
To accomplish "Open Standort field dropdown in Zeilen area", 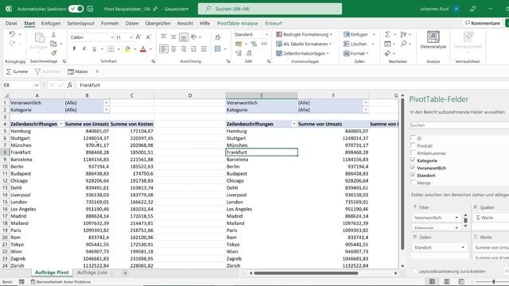I will point(463,247).
